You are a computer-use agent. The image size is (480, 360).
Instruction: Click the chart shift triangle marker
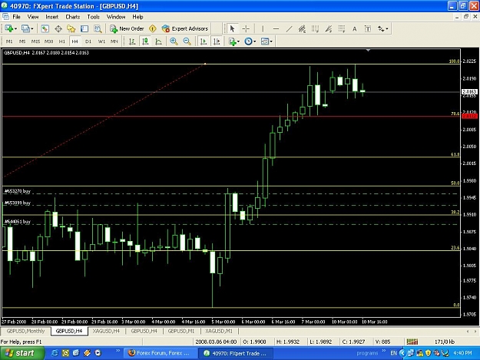369,50
